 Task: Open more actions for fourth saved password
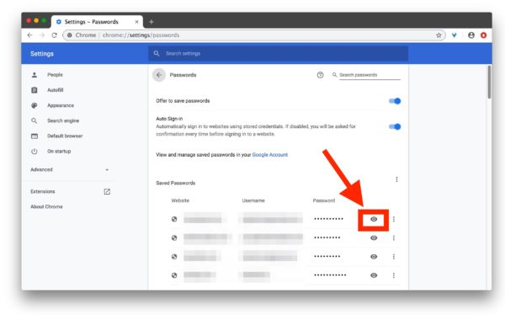click(x=394, y=275)
